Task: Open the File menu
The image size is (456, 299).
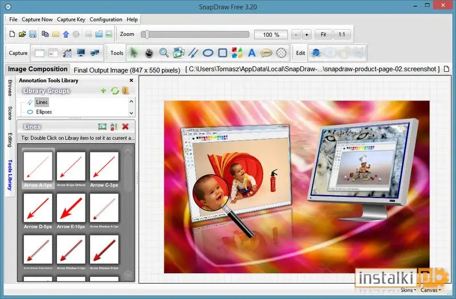Action: 13,19
